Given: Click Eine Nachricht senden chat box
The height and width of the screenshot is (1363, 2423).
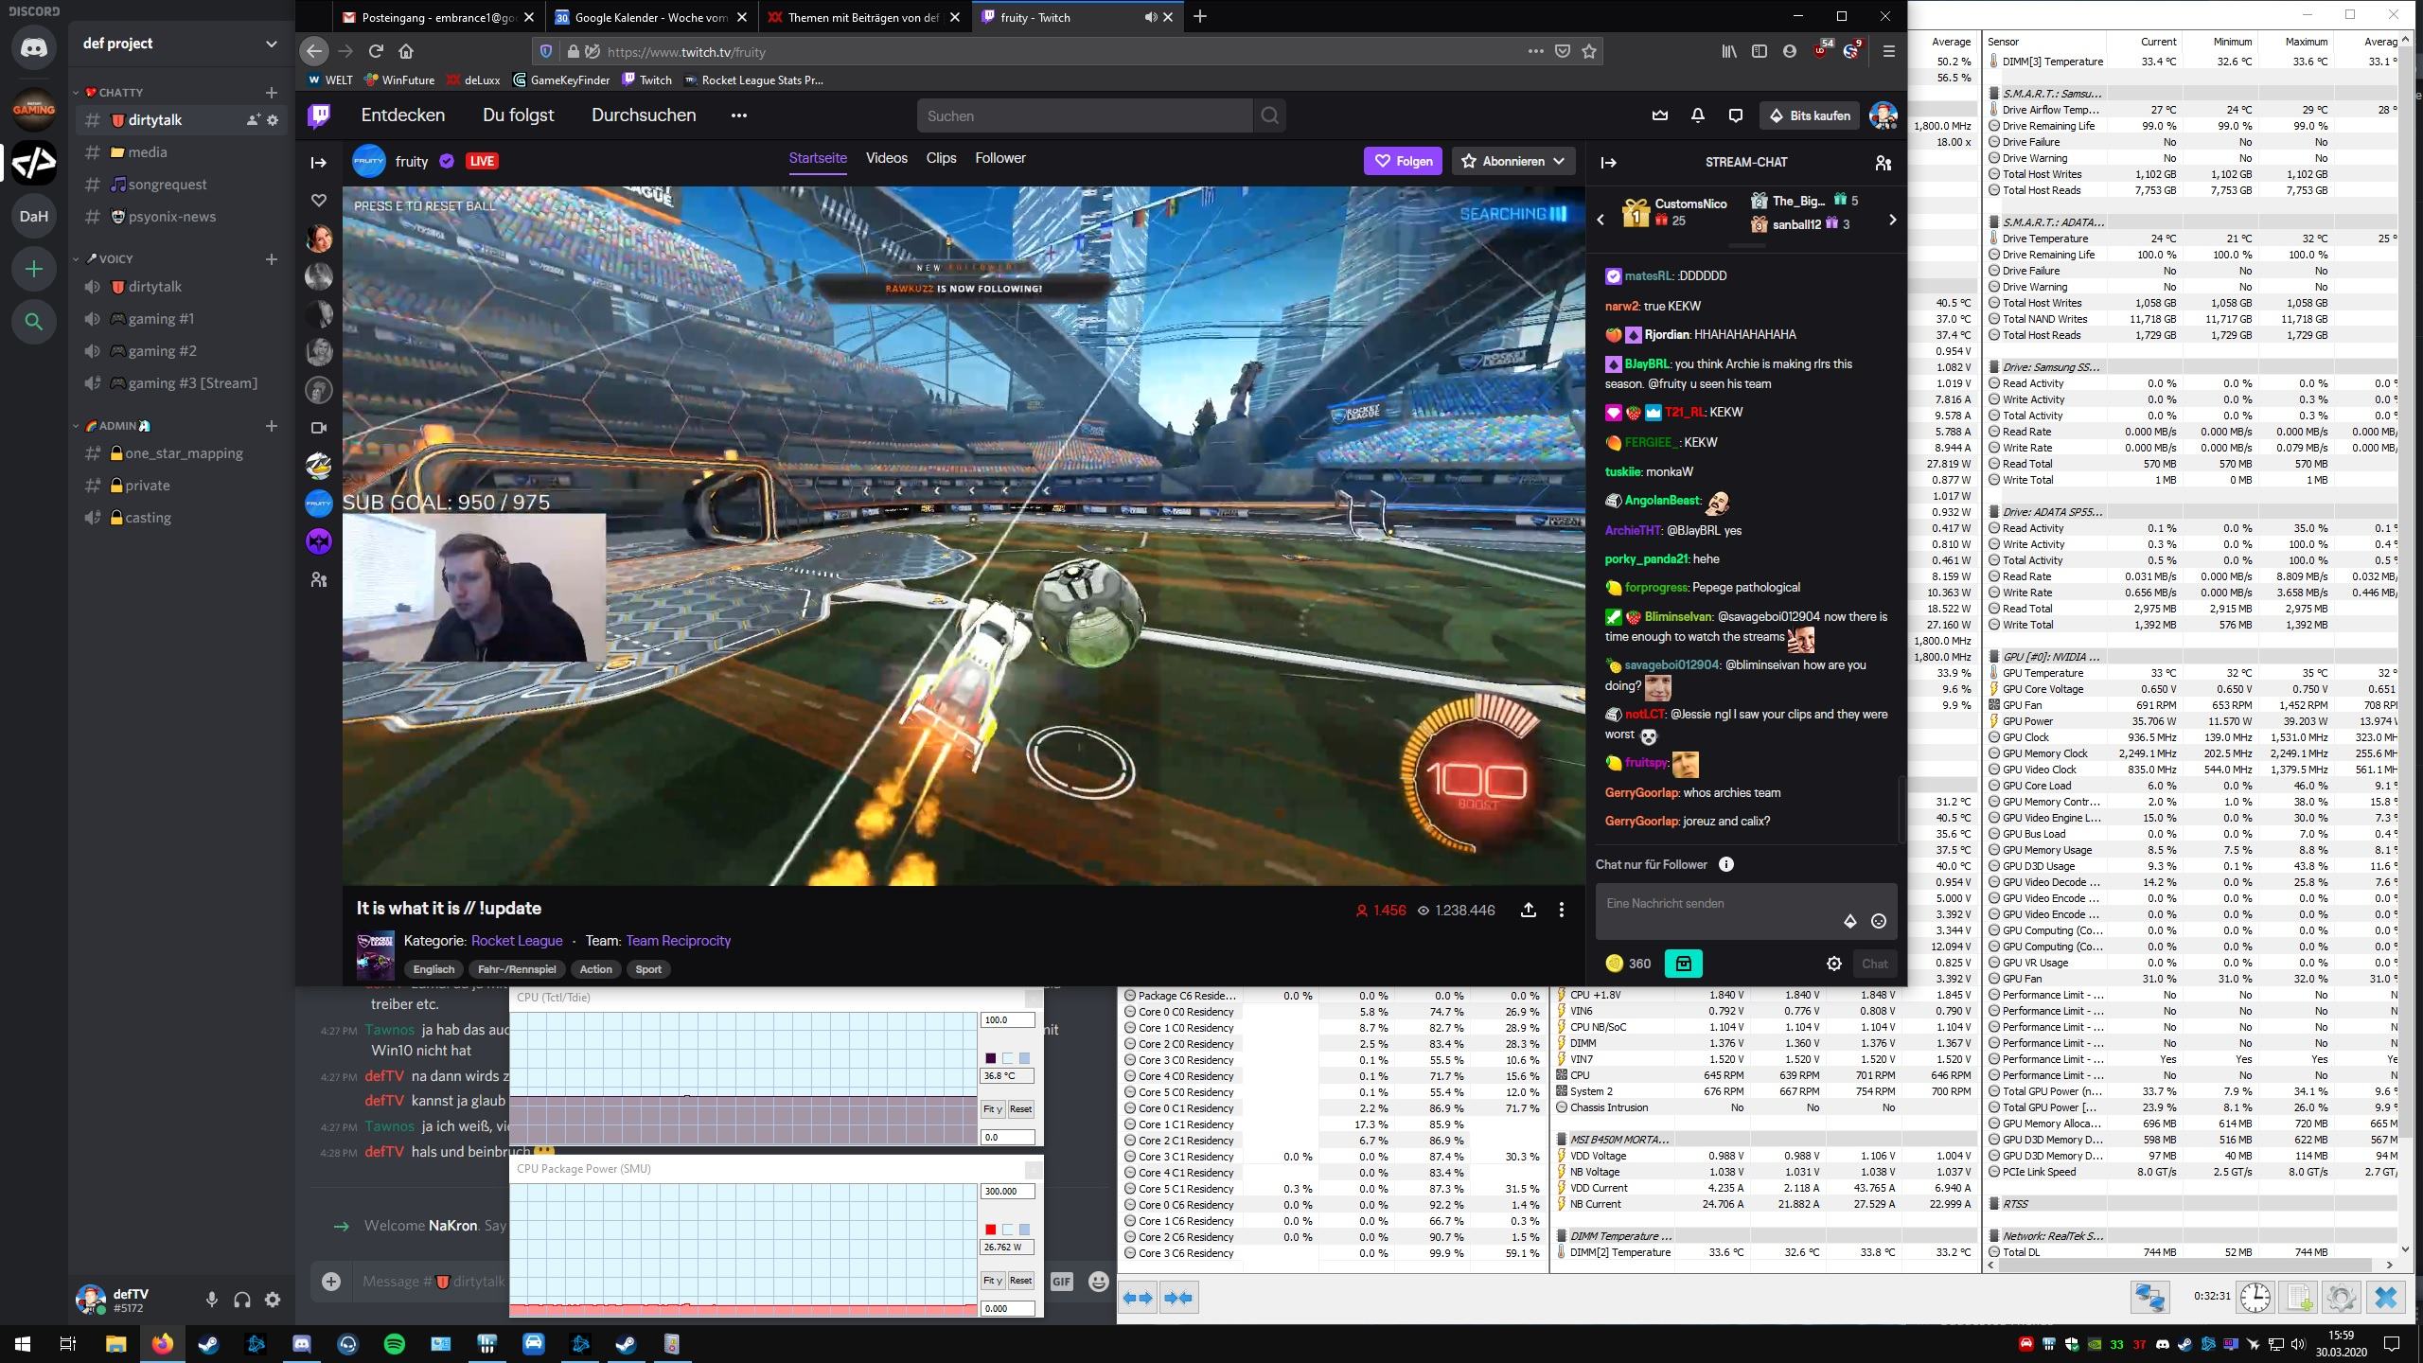Looking at the screenshot, I should click(1746, 911).
